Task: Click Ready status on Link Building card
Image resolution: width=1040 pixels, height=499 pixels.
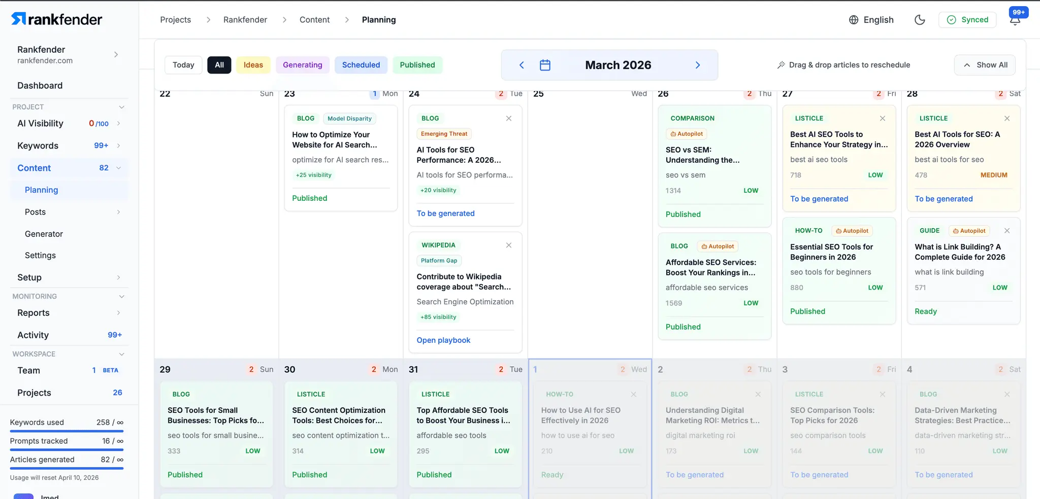Action: point(926,311)
